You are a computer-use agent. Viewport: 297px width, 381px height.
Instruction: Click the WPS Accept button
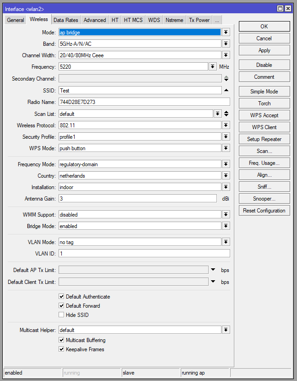(264, 115)
